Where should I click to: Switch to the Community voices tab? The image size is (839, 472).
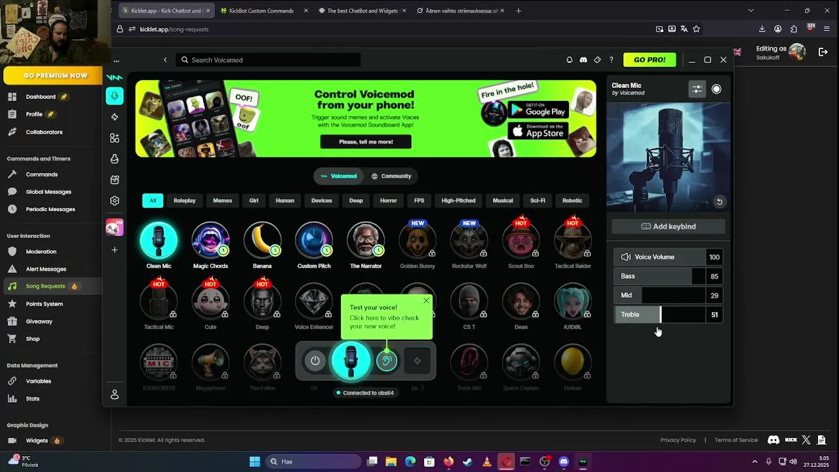point(391,176)
